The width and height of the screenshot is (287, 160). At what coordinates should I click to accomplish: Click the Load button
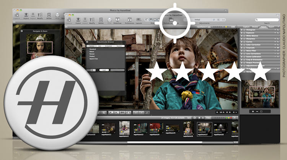tap(104, 70)
